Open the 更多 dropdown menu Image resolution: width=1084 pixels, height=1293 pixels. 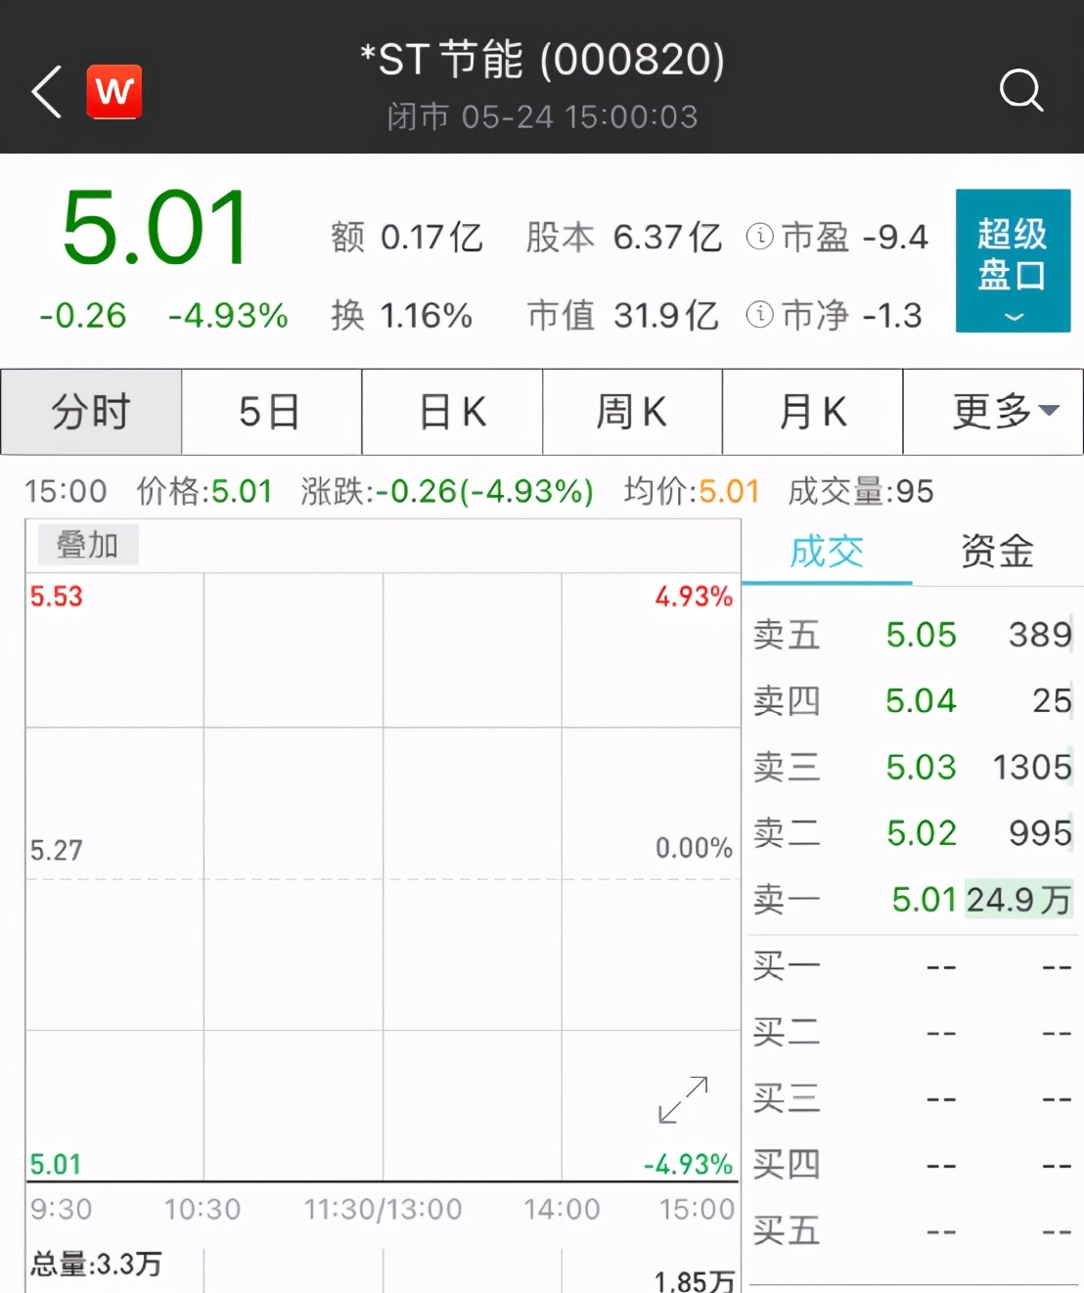pos(992,412)
